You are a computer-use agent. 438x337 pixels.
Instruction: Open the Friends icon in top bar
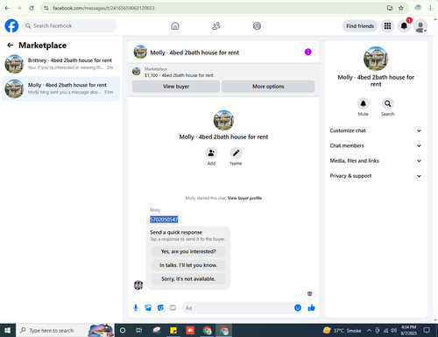pos(216,26)
